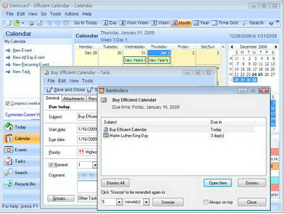Click the help icon in main toolbar
This screenshot has height=214, width=284.
[x=271, y=23]
